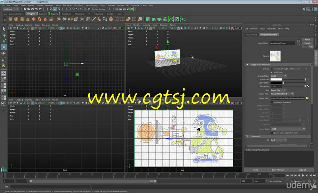Click the Copy Tab button
318x193 pixels.
(x=302, y=170)
